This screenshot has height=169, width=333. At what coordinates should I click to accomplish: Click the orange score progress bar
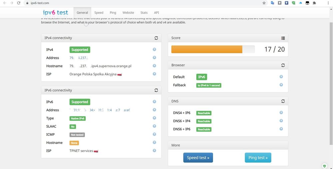click(207, 49)
